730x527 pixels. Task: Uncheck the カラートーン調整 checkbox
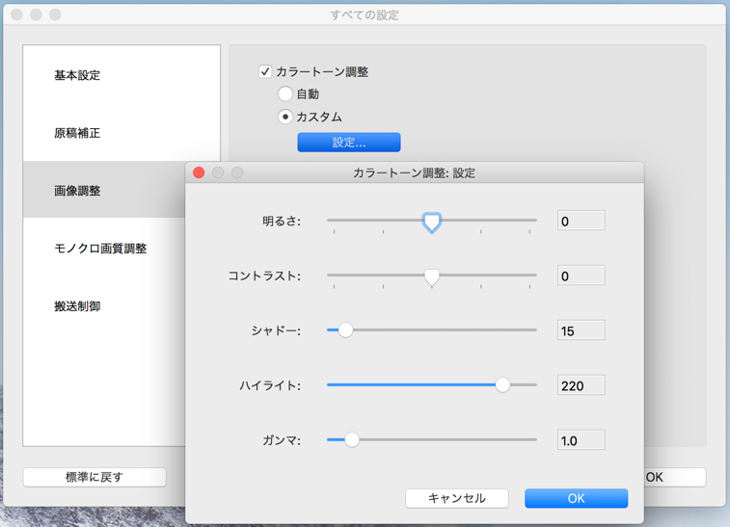265,71
